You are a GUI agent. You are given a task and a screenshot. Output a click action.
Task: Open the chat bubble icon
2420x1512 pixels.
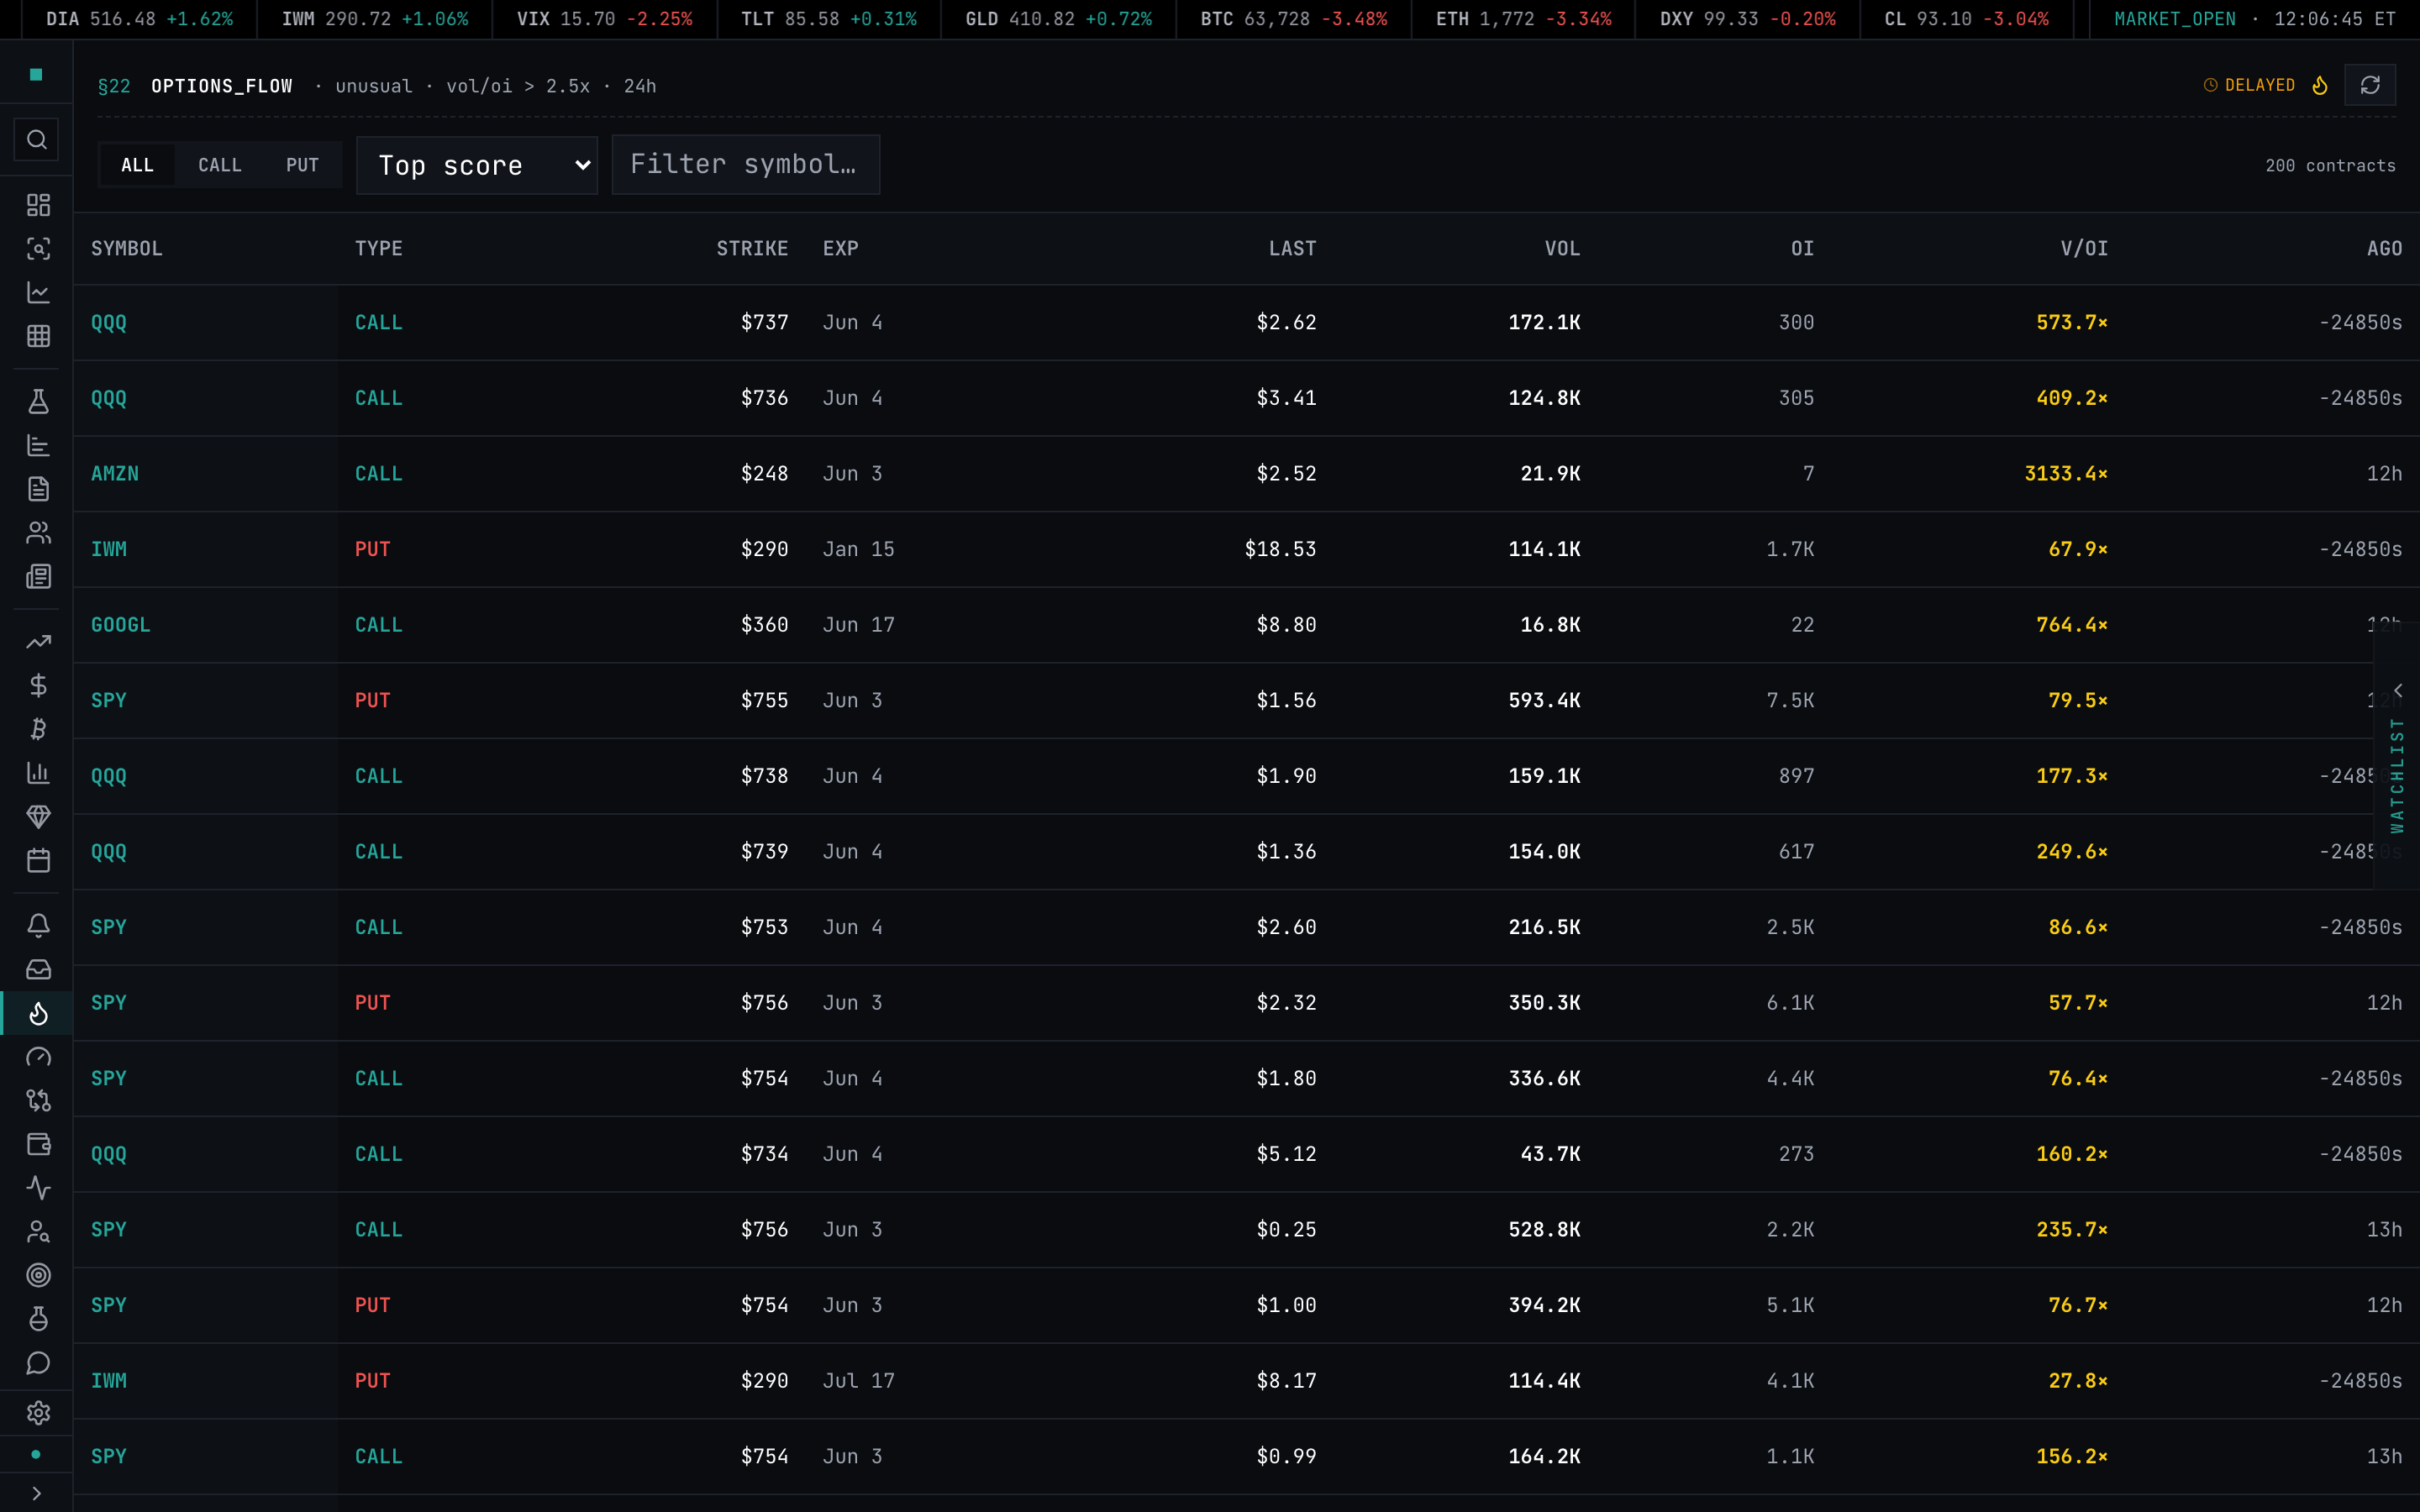pyautogui.click(x=38, y=1363)
